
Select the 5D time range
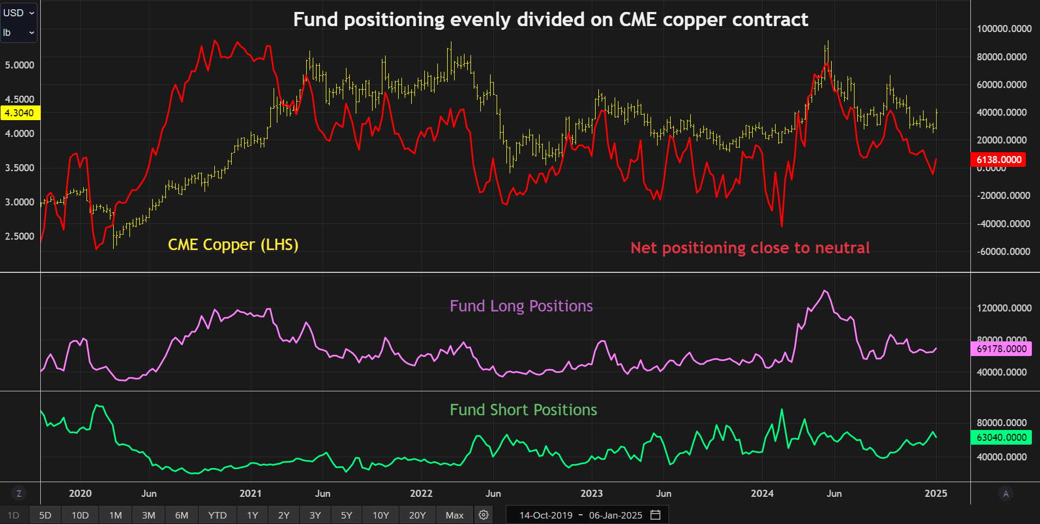[45, 515]
